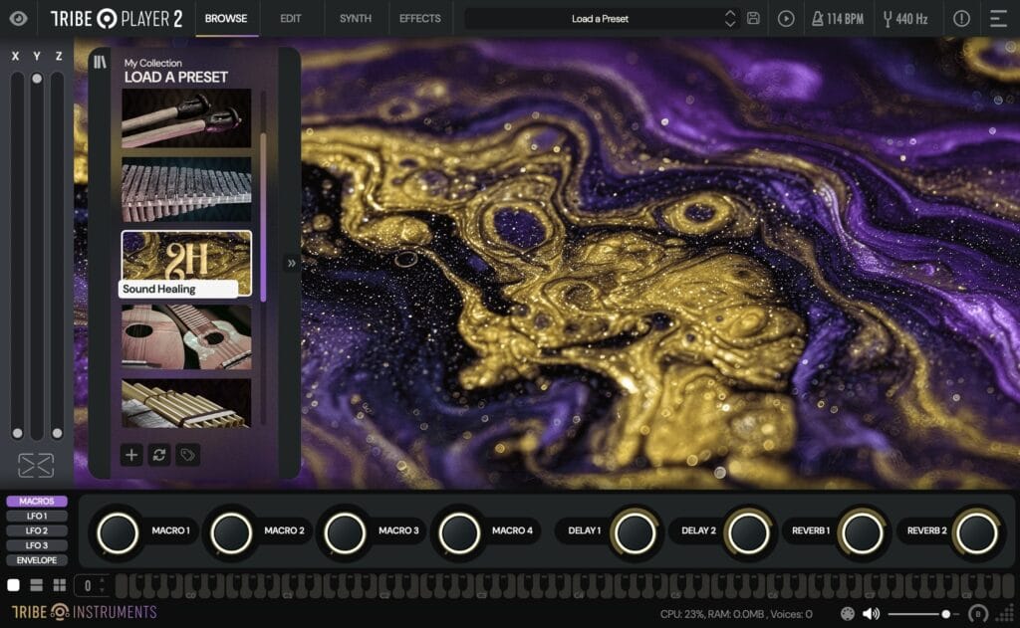Increment the octave stepper value
Image resolution: width=1020 pixels, height=628 pixels.
coord(102,580)
